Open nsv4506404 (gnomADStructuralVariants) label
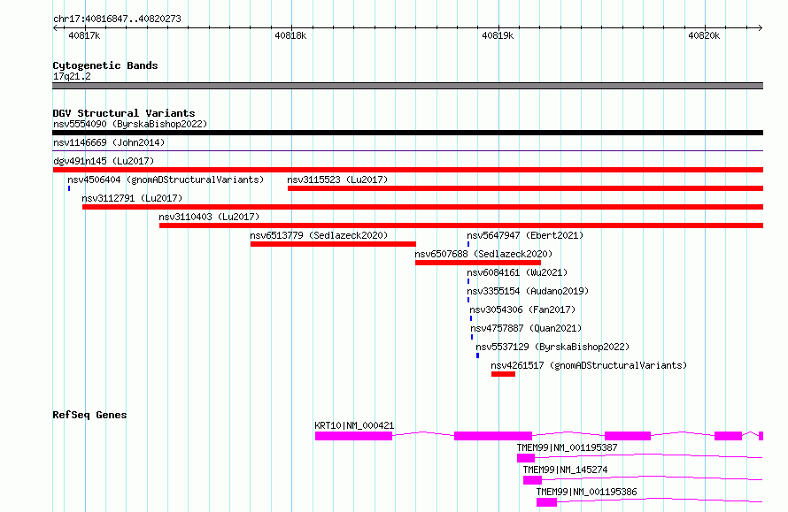This screenshot has height=512, width=788. coord(166,180)
